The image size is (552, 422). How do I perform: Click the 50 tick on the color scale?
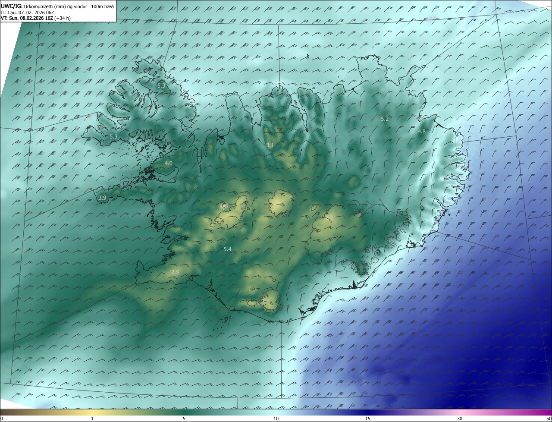[549, 419]
